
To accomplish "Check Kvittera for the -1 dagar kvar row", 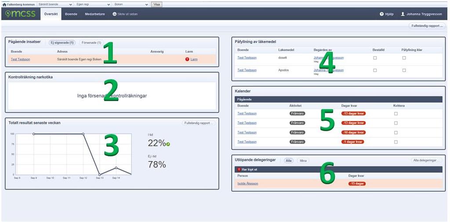I will [x=396, y=142].
